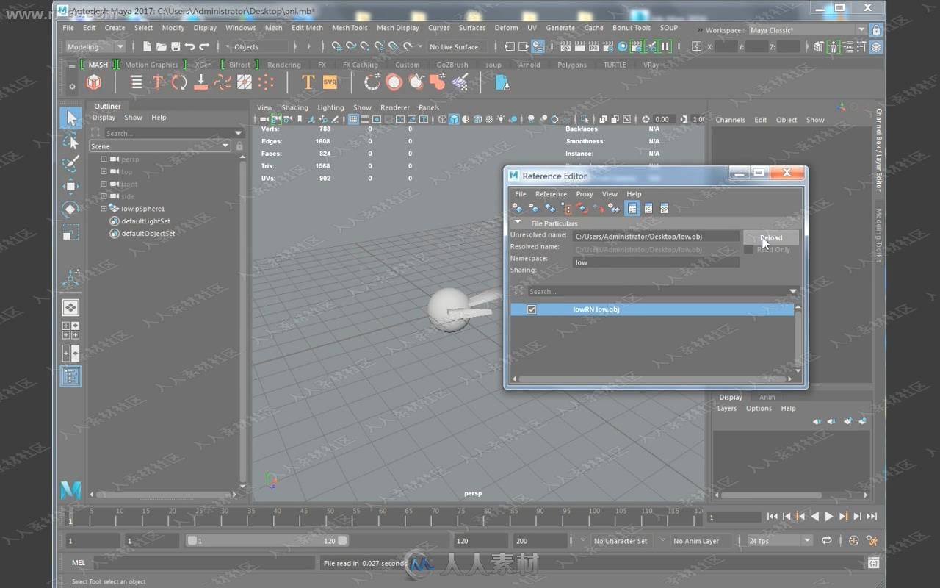Viewport: 940px width, 588px height.
Task: Go to end of playback range
Action: point(872,517)
